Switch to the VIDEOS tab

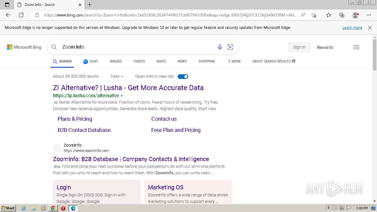coord(139,61)
